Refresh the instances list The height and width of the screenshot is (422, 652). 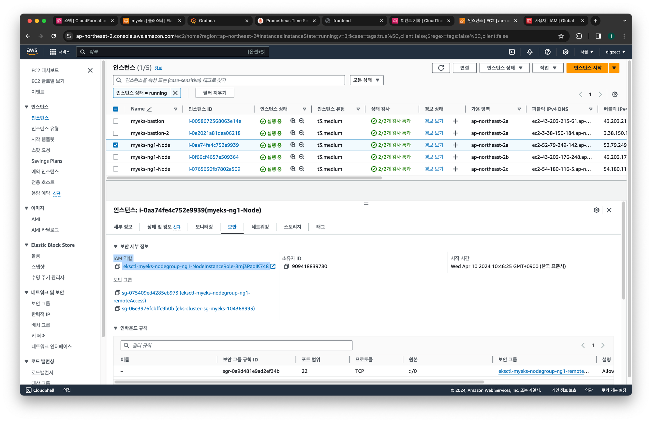441,68
